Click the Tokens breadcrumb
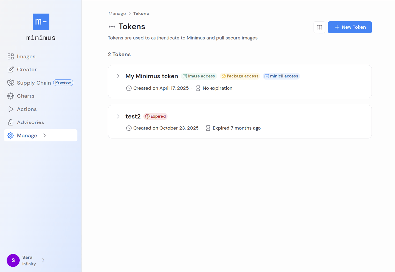This screenshot has height=272, width=395. [141, 14]
